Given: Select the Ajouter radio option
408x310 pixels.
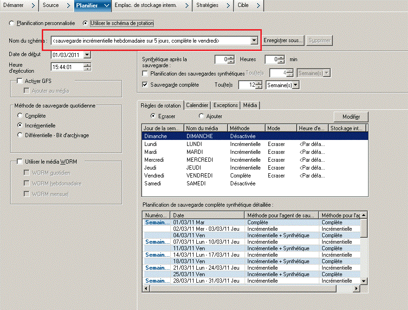Looking at the screenshot, I should 201,116.
